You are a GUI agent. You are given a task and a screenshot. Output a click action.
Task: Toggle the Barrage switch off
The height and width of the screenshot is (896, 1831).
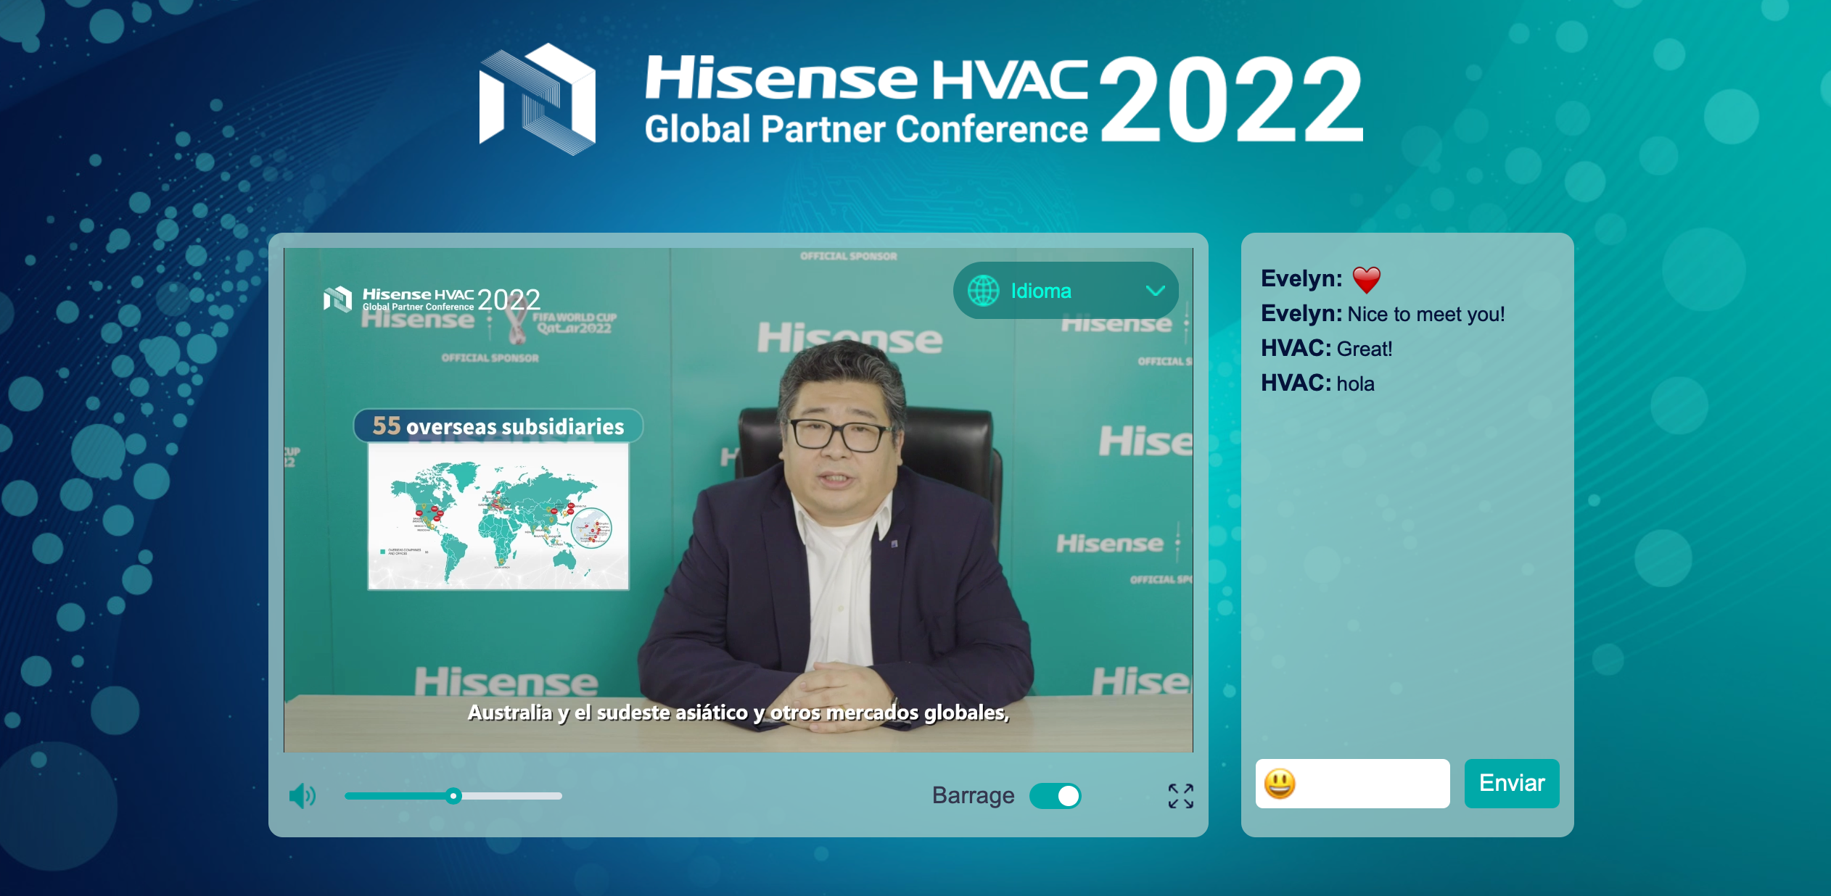(x=1056, y=796)
